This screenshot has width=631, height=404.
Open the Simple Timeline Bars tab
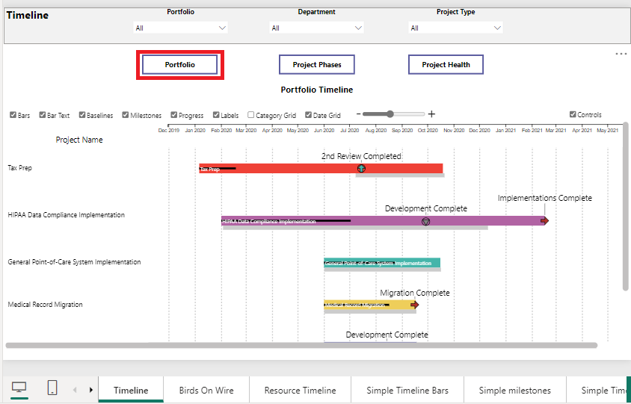click(407, 390)
